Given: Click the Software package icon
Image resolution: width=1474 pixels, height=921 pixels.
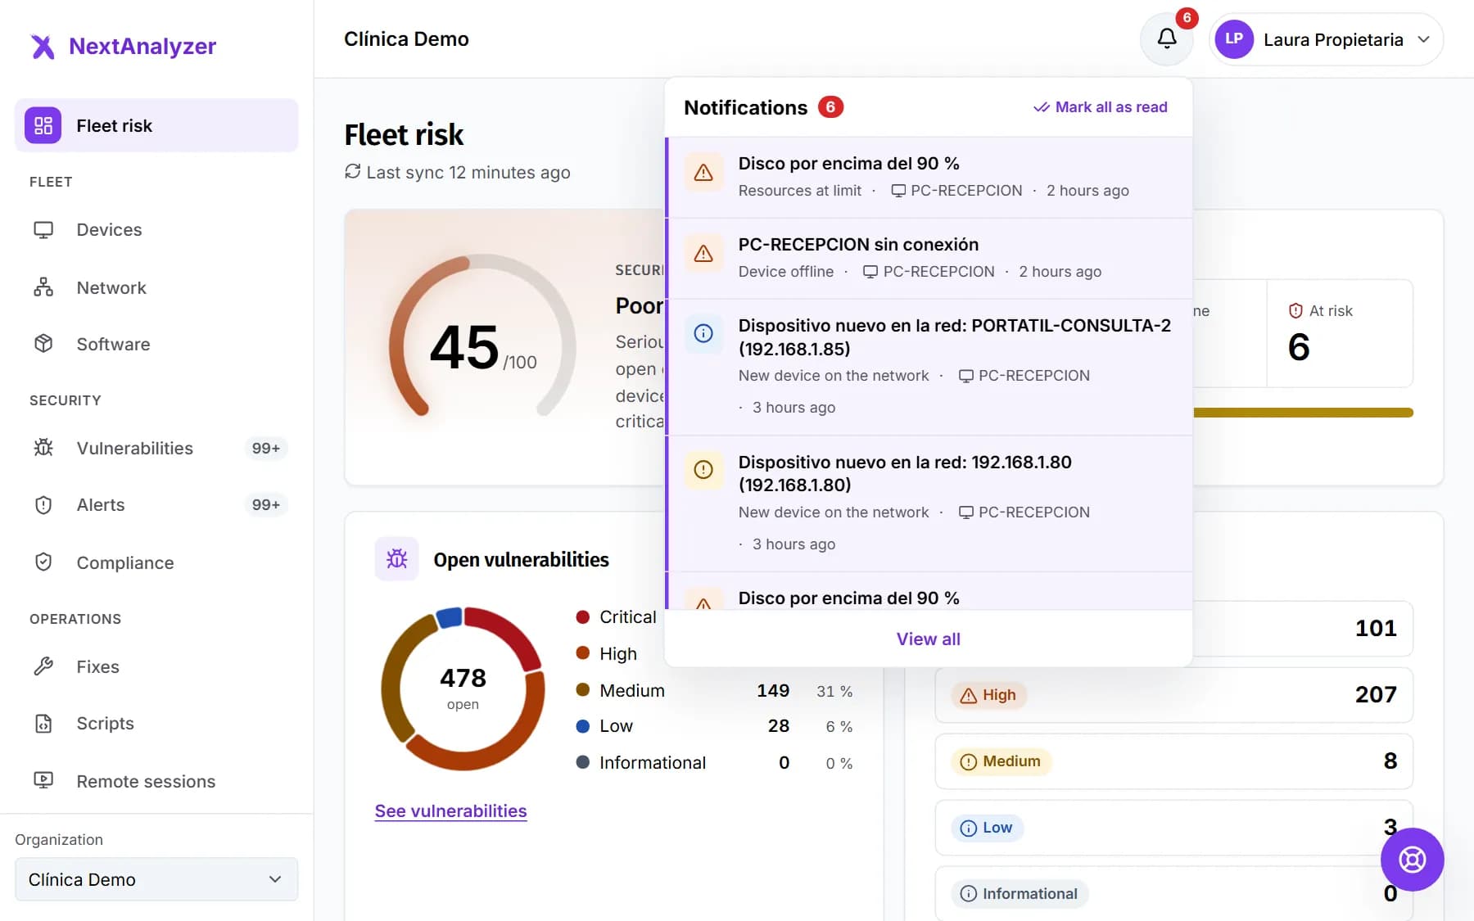Looking at the screenshot, I should (43, 344).
